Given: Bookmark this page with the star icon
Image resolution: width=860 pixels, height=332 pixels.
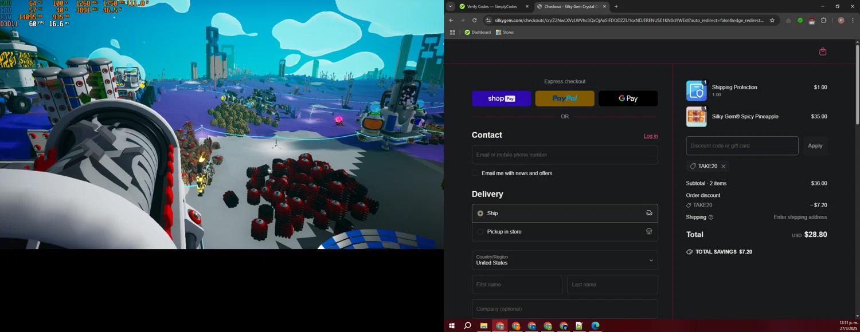Looking at the screenshot, I should pos(772,20).
